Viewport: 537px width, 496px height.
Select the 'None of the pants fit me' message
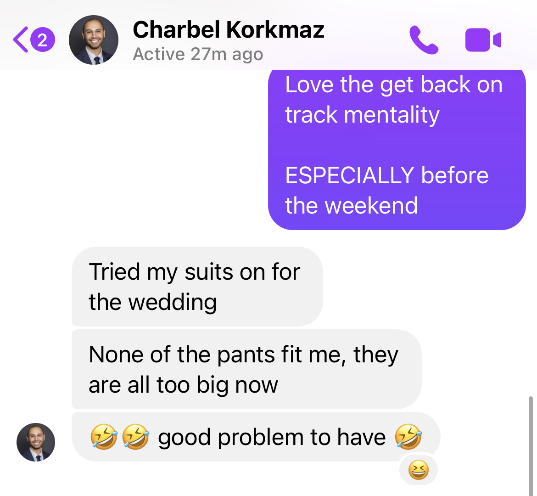[246, 369]
